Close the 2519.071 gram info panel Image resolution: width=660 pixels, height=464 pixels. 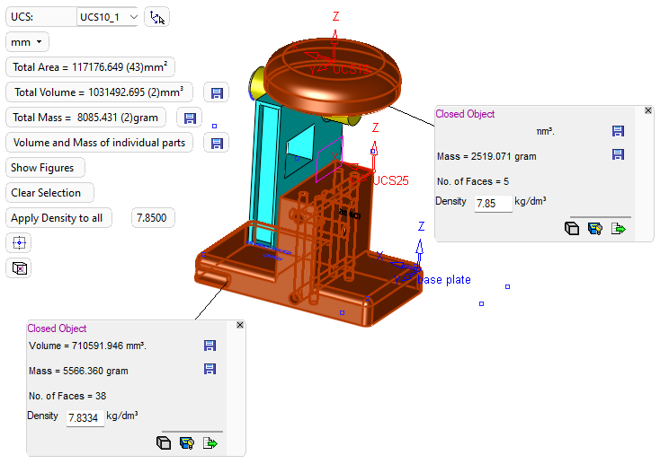click(648, 110)
